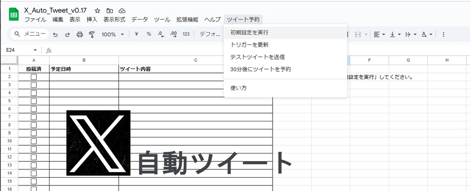Viewport: 470px width, 191px height.
Task: Open the three-dot toolbar overflow
Action: [x=443, y=34]
